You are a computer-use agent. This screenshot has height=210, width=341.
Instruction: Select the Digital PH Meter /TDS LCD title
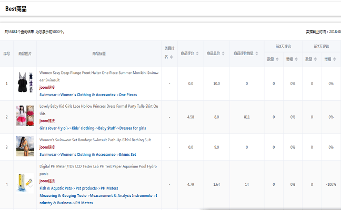pyautogui.click(x=98, y=170)
